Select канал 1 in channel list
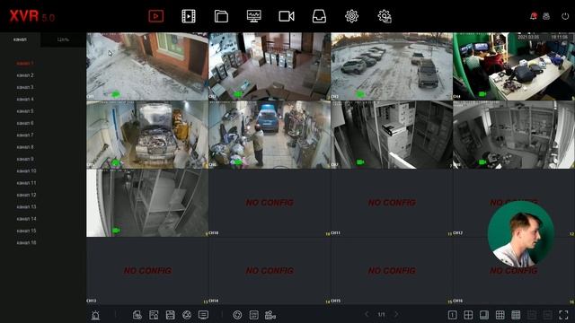 pos(25,64)
